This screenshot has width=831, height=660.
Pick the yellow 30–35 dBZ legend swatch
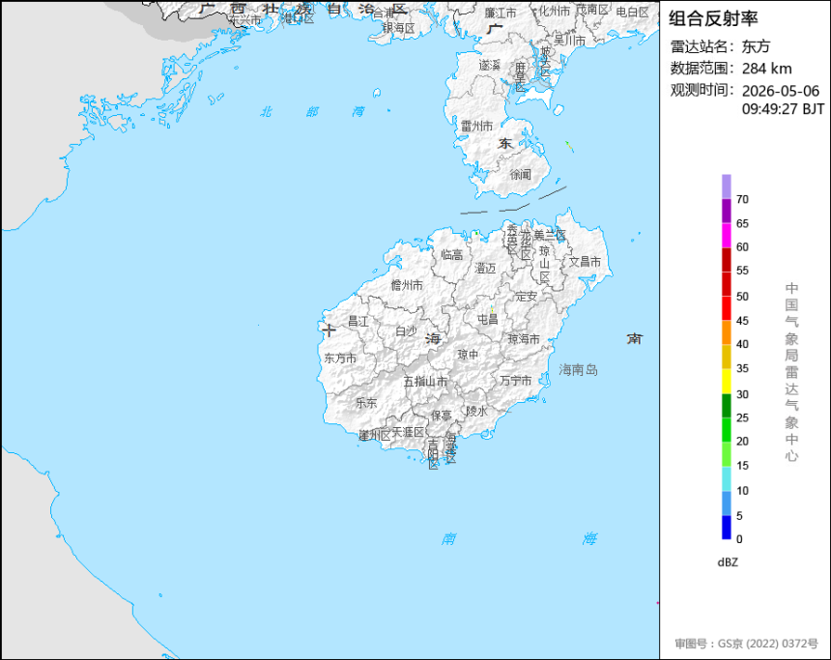(x=726, y=382)
